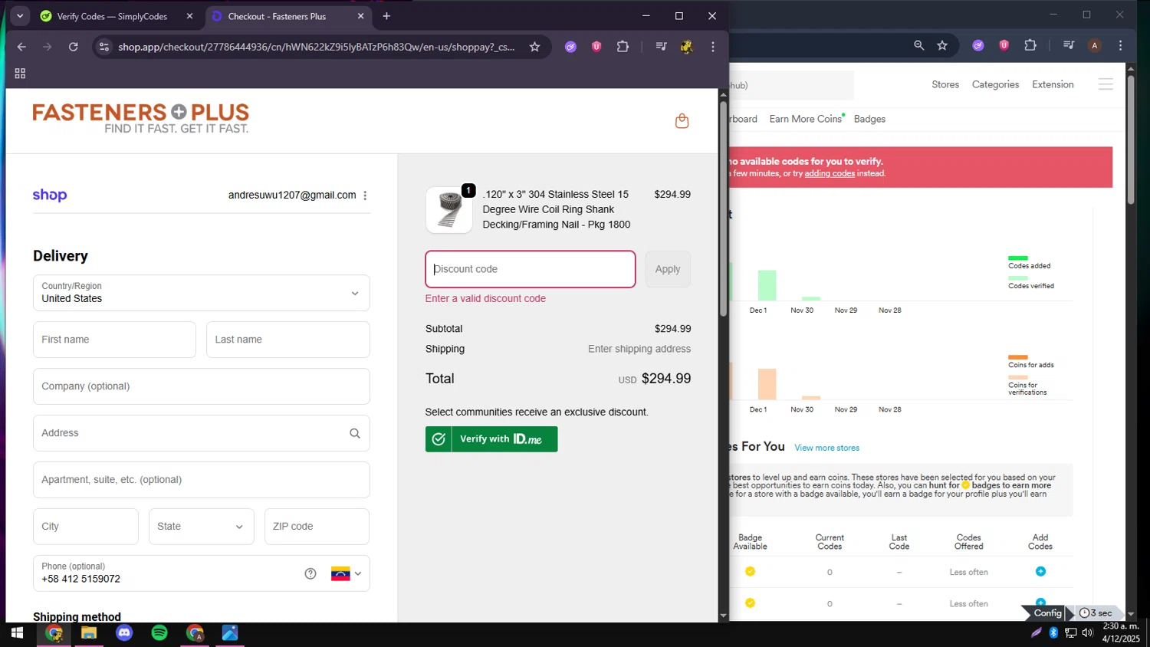
Task: Click Verify with ID.me button
Action: [x=491, y=439]
